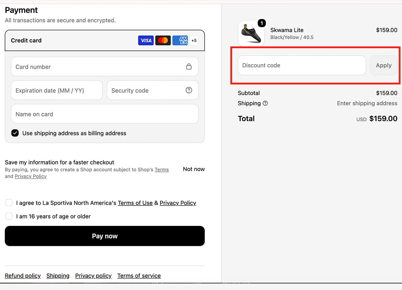Open the Security code help icon

[x=189, y=90]
